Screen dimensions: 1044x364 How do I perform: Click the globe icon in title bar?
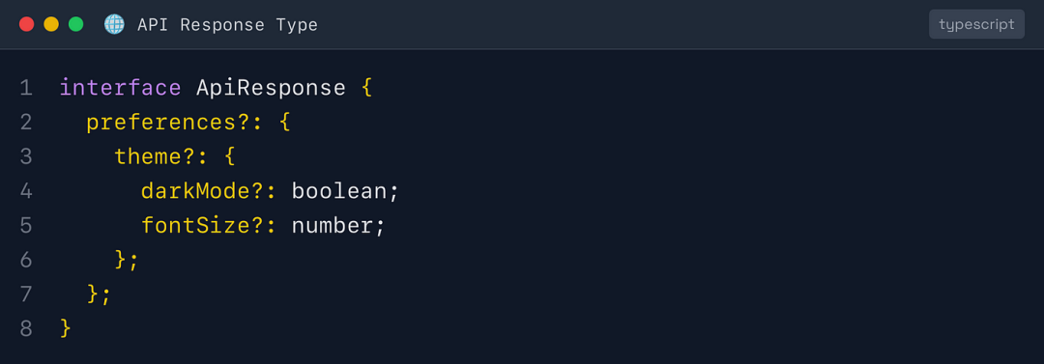coord(114,25)
